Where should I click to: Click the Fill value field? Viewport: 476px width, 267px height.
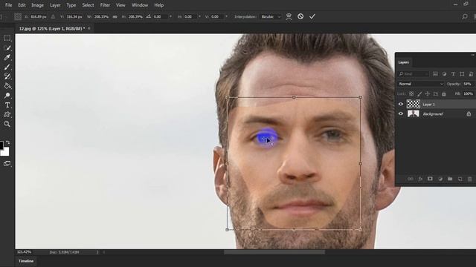[468, 94]
